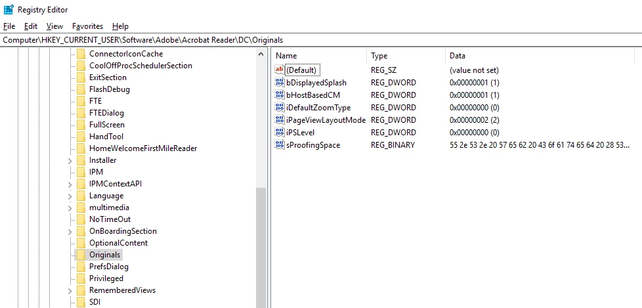Select the Originals key in the tree

105,255
